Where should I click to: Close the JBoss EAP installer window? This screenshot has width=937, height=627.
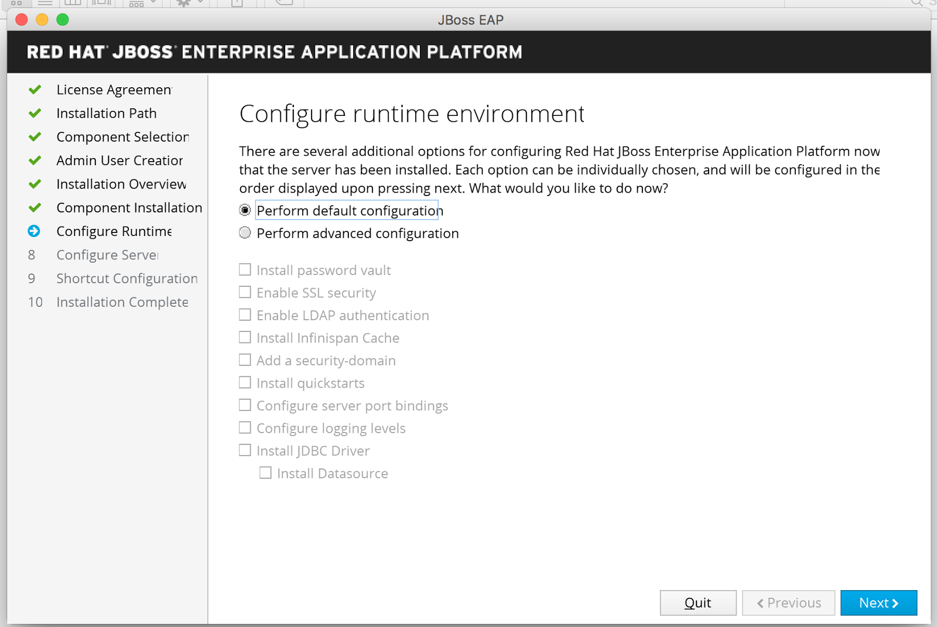tap(22, 20)
